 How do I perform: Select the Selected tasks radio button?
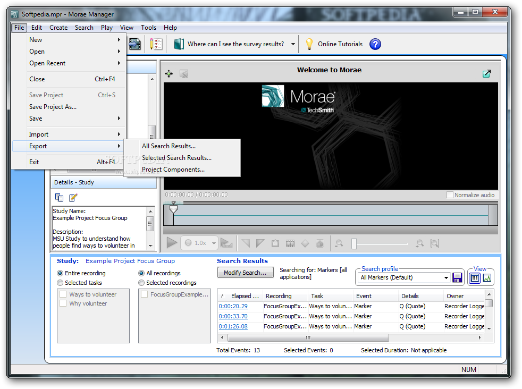[60, 283]
